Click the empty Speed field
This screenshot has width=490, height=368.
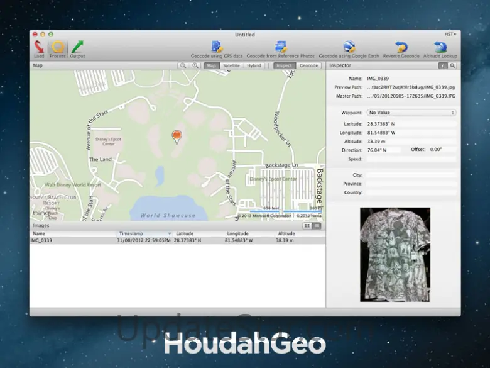pyautogui.click(x=411, y=159)
